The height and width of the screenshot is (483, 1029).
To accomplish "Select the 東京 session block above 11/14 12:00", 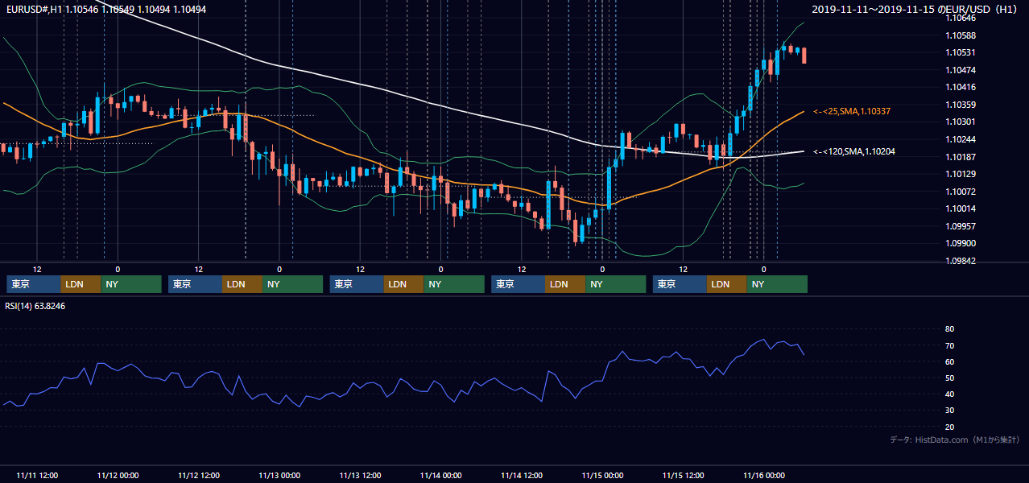I will click(x=519, y=284).
